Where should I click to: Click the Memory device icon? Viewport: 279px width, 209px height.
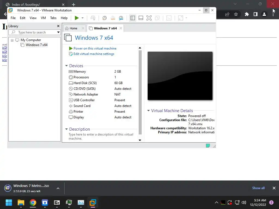coord(71,72)
